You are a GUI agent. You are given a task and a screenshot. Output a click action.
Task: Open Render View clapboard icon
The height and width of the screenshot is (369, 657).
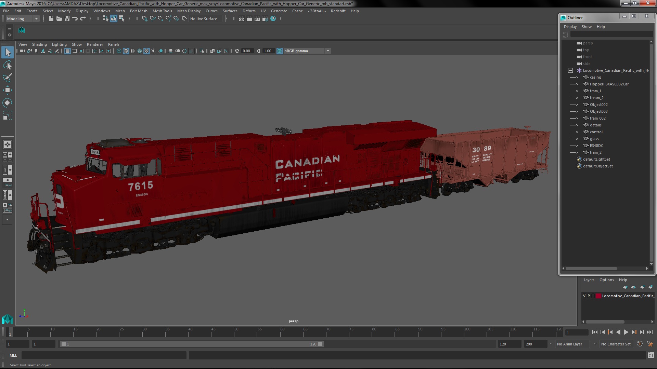coord(242,19)
